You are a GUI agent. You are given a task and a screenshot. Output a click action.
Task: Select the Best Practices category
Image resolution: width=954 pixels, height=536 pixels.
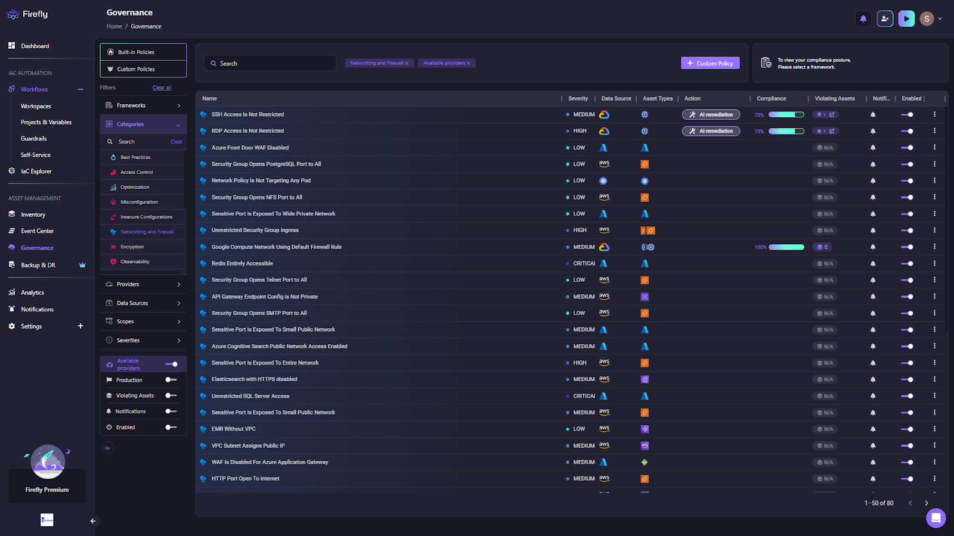pyautogui.click(x=135, y=157)
